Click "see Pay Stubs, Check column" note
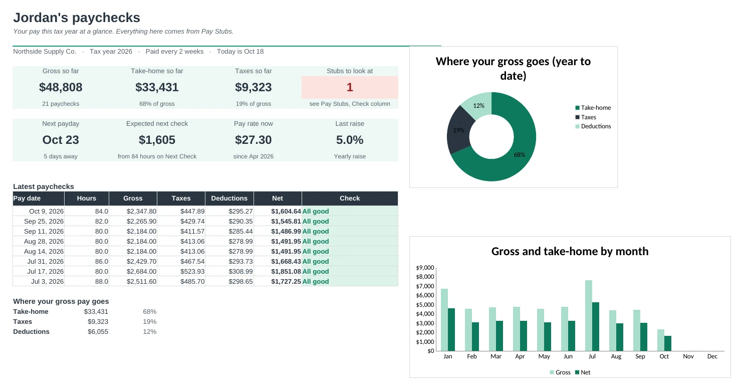 tap(350, 104)
